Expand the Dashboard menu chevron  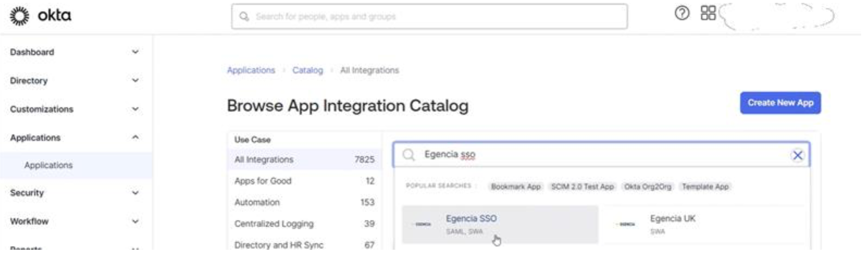135,52
